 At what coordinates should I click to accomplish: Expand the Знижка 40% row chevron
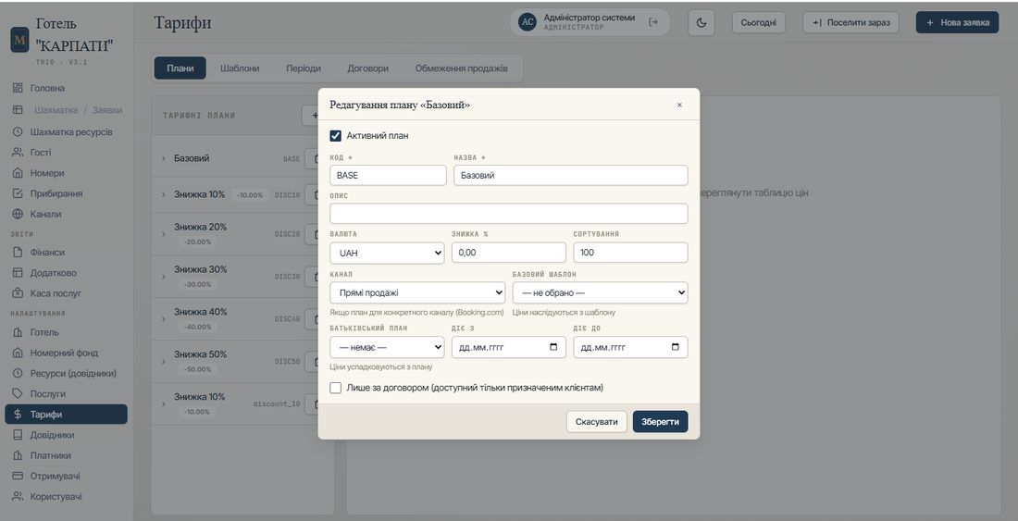[x=164, y=318]
